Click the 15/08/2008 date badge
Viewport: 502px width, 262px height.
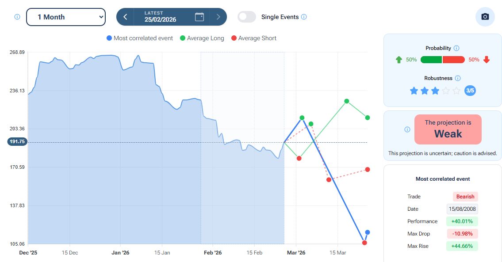[462, 209]
